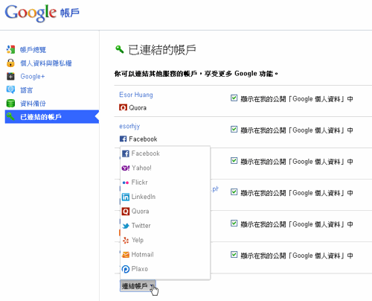
Task: Choose Plaxo from the link account menu
Action: (165, 269)
